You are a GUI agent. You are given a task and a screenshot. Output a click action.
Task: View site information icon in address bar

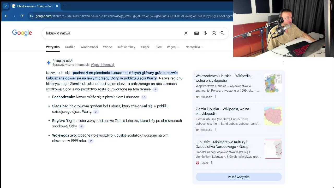point(31,16)
